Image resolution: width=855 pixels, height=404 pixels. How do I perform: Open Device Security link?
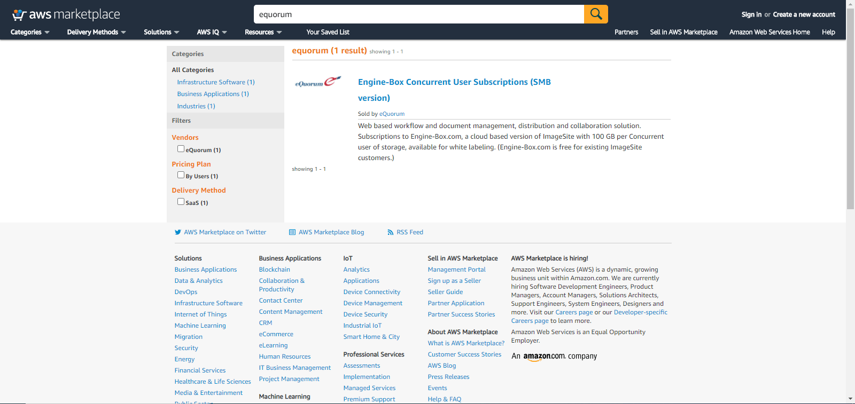tap(366, 314)
